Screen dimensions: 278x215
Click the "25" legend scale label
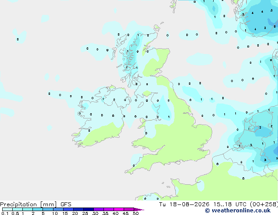[85, 213]
